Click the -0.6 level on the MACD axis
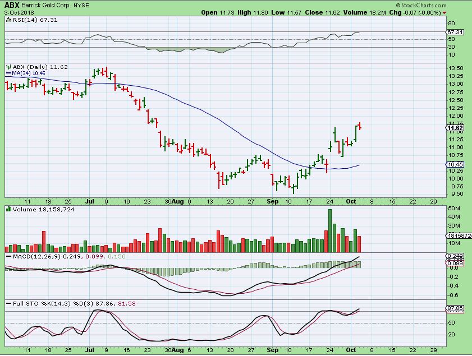 tap(452, 295)
